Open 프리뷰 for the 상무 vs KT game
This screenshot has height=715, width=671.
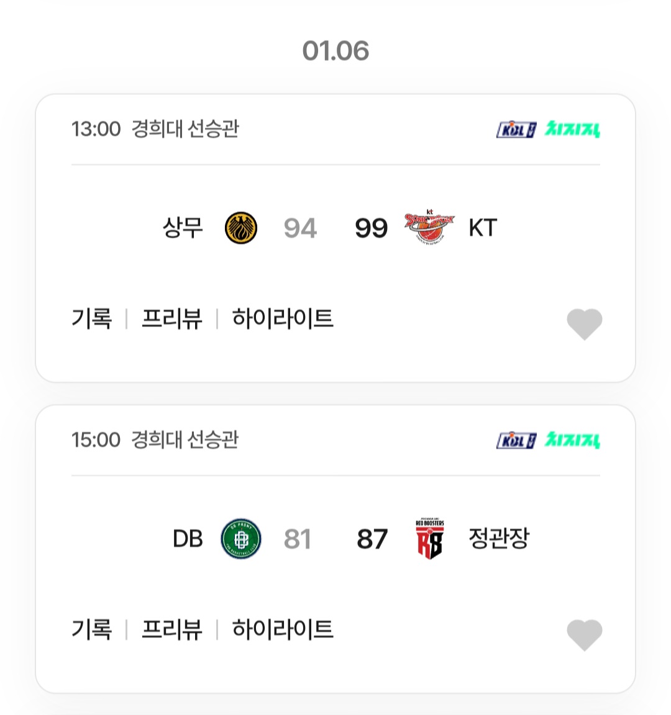[172, 319]
